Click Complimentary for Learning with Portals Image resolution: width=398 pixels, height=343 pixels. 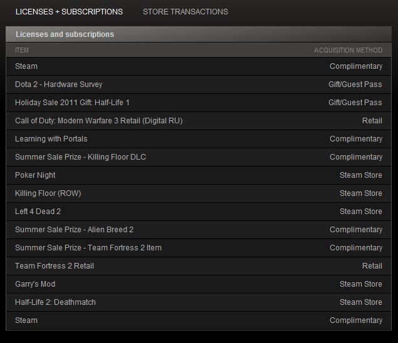[x=356, y=139]
